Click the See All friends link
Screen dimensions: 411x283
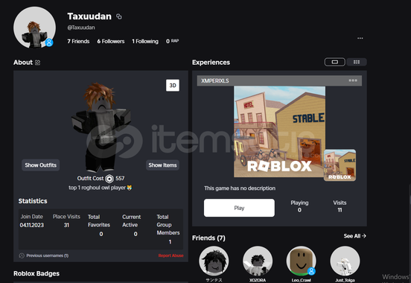pos(355,236)
